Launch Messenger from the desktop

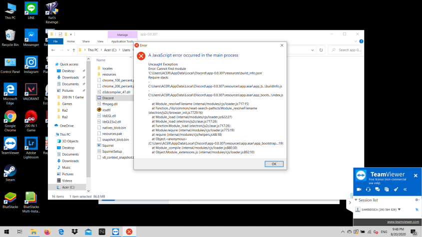(31, 37)
